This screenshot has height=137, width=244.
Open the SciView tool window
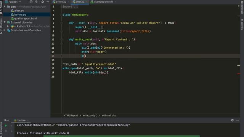pos(242,24)
